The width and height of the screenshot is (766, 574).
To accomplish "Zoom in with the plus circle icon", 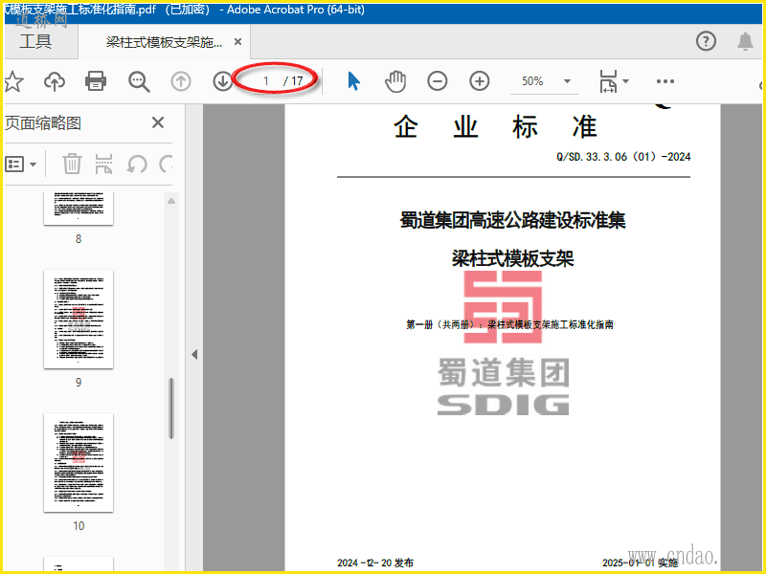I will point(480,81).
